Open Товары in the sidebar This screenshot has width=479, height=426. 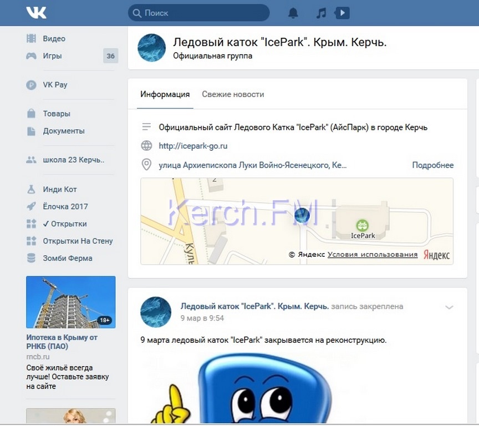[x=57, y=114]
